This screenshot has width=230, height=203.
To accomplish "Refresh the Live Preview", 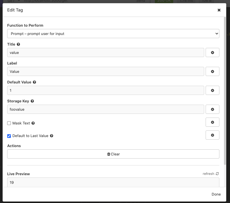I will [211, 174].
